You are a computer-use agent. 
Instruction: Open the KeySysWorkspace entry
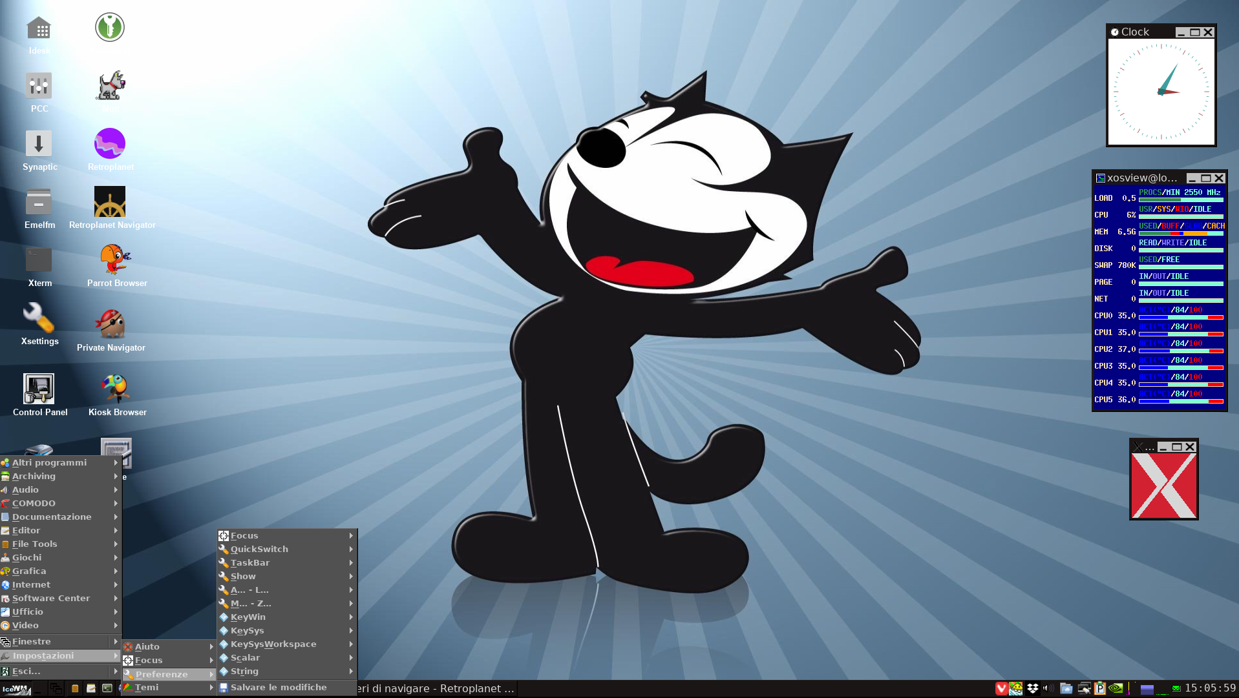point(287,644)
